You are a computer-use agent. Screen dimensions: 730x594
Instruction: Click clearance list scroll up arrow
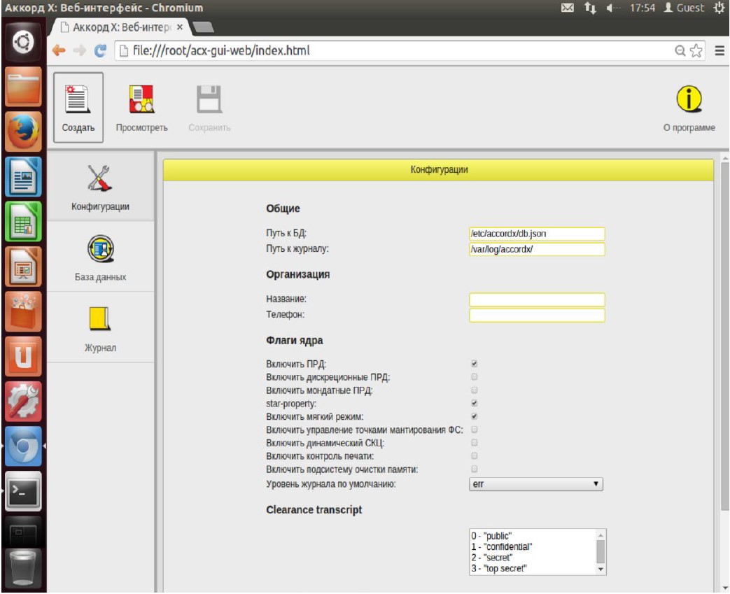(601, 535)
